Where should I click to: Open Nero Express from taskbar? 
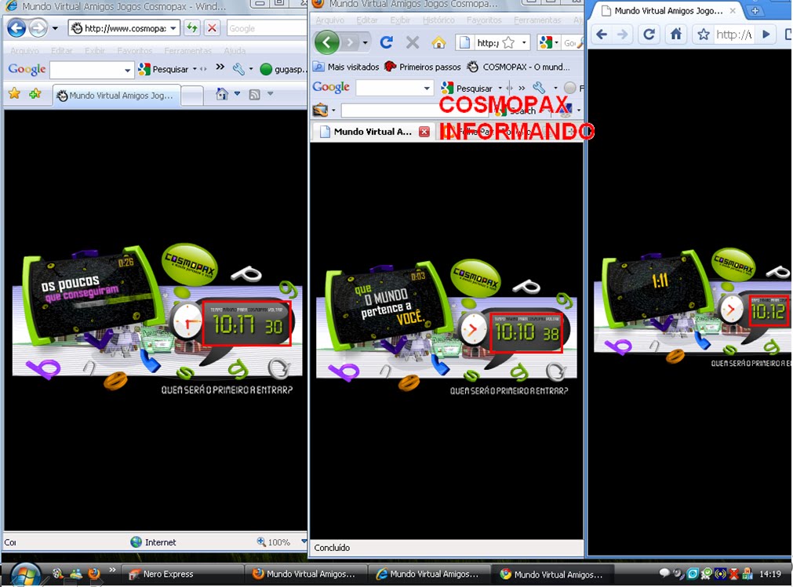tap(183, 574)
